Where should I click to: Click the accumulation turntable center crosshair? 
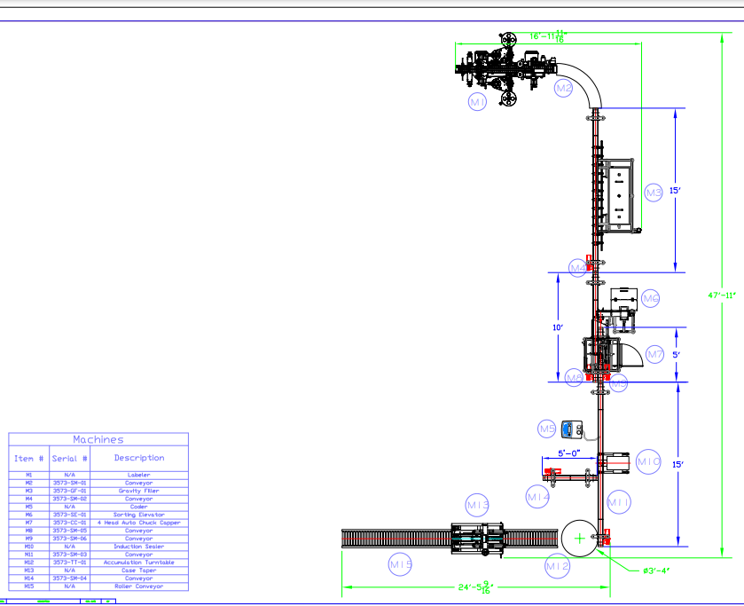coord(580,538)
